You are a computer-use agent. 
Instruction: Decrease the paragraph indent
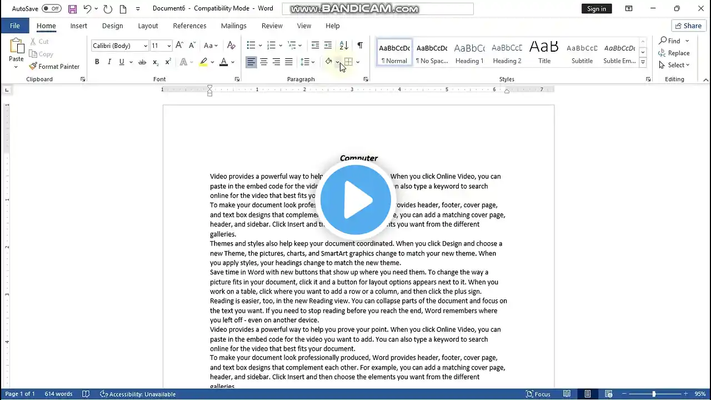[x=315, y=46]
